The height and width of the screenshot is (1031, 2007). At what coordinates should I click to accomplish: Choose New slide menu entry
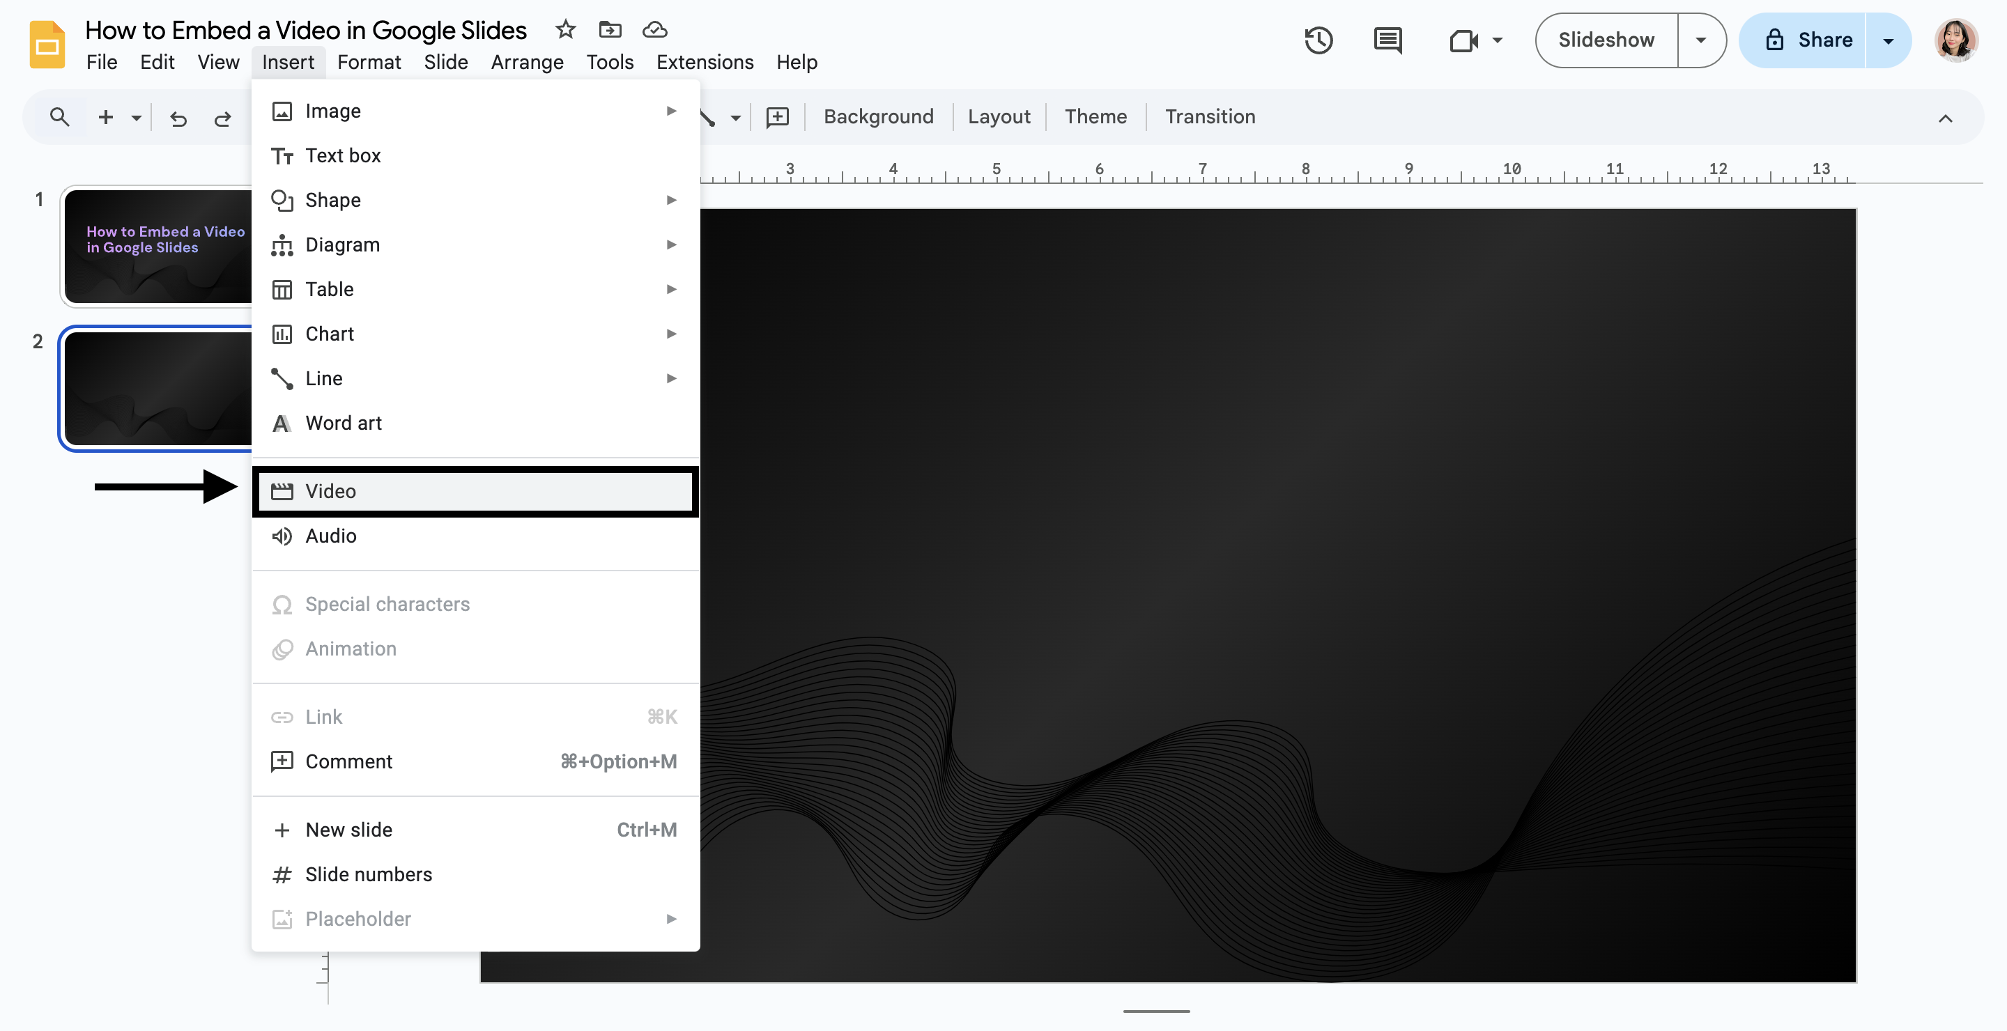(x=475, y=830)
